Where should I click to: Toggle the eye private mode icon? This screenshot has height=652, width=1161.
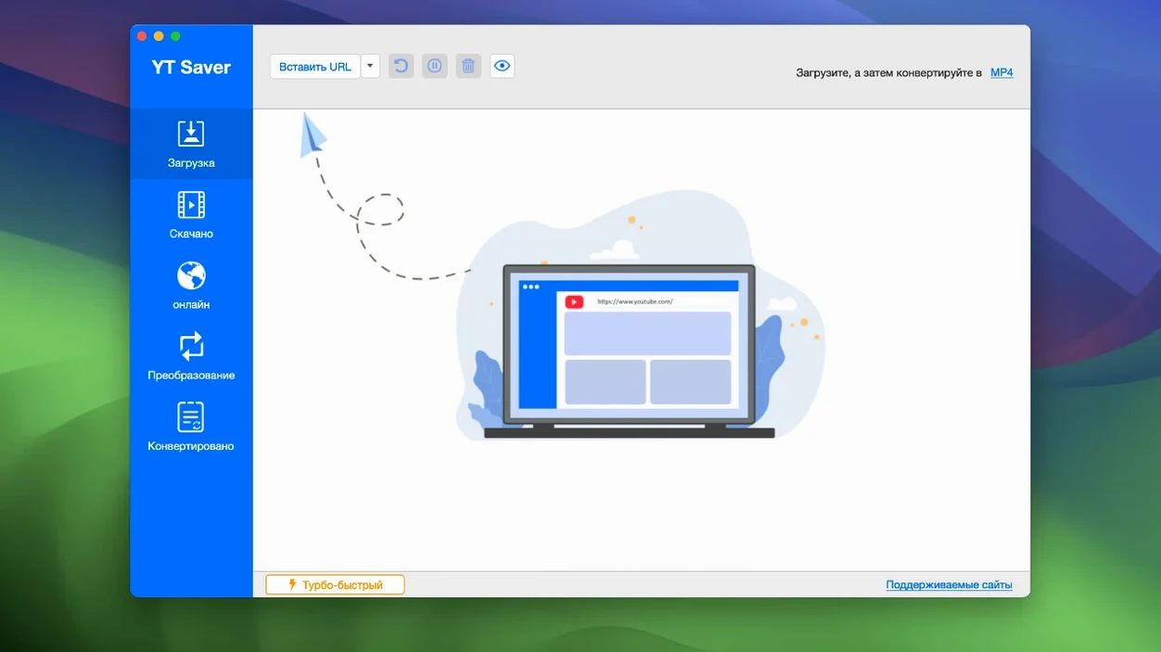click(503, 66)
